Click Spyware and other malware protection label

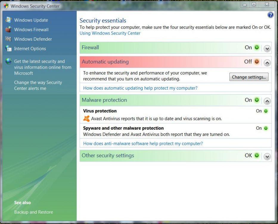click(123, 128)
